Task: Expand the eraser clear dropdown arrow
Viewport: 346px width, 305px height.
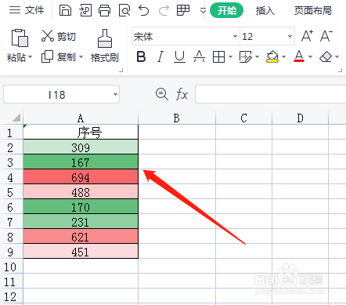Action: click(x=337, y=56)
